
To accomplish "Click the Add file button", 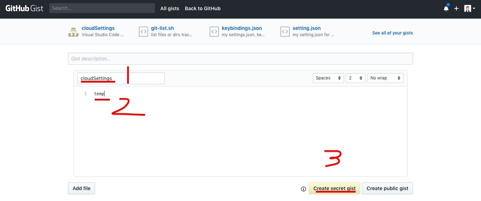I will pos(81,188).
